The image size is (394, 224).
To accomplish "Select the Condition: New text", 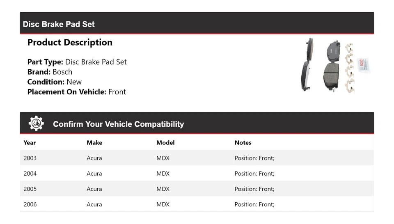I will pos(55,82).
